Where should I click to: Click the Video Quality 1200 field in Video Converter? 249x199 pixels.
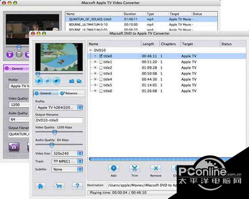point(19,105)
